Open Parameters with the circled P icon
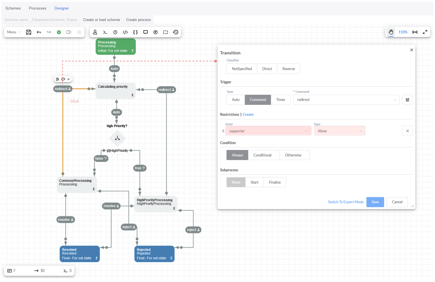Image resolution: width=435 pixels, height=282 pixels. pos(155,32)
